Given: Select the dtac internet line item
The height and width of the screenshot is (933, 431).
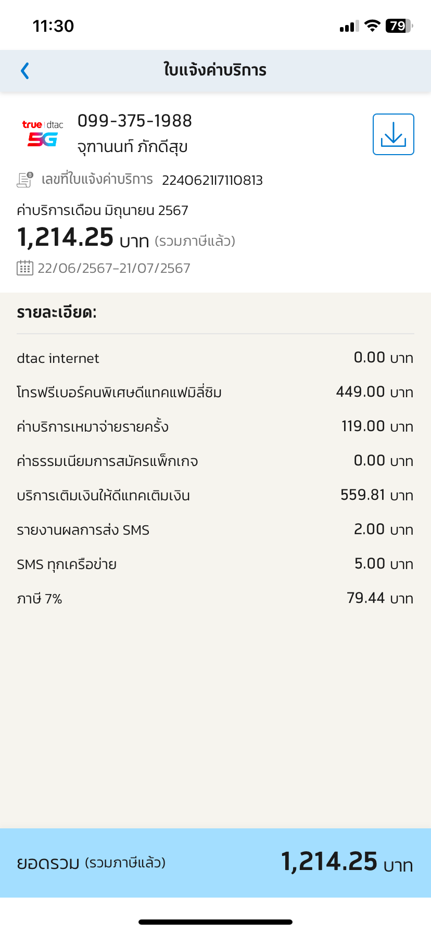Looking at the screenshot, I should click(x=215, y=358).
